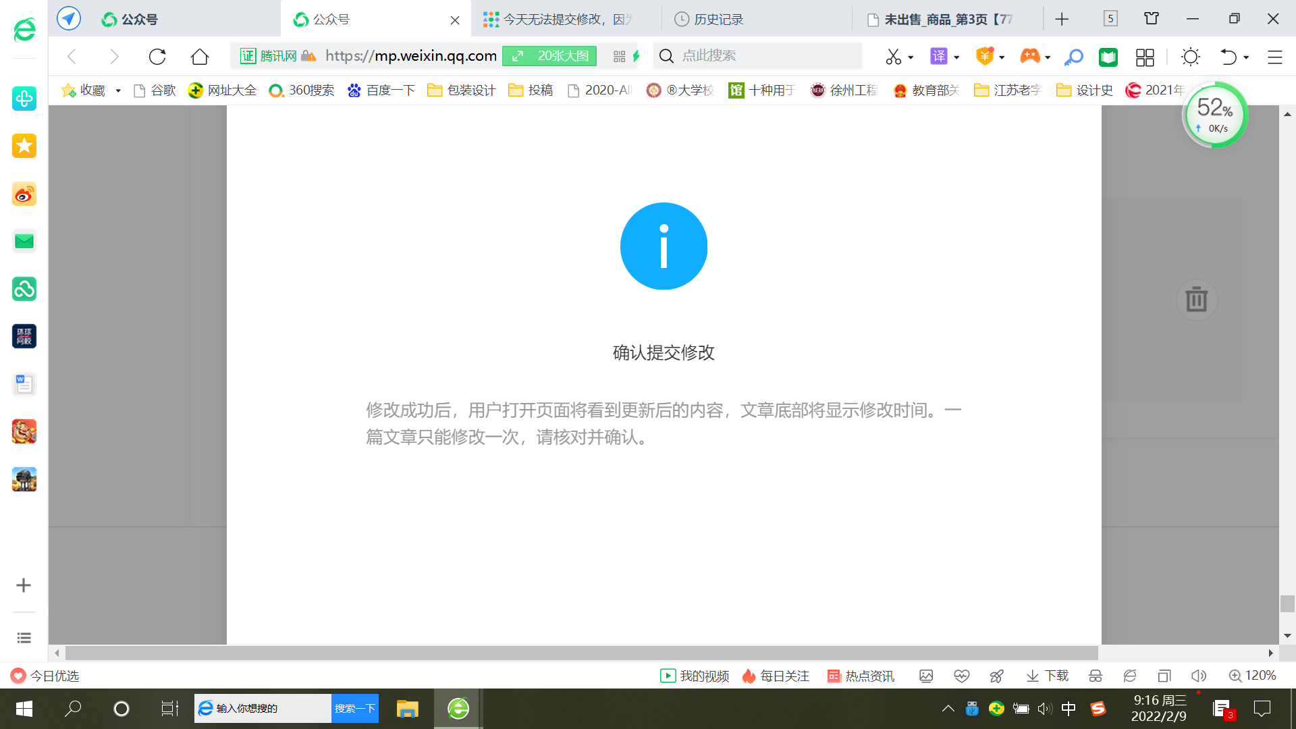This screenshot has width=1296, height=729.
Task: Switch to the 历史记录 tab
Action: pos(718,20)
